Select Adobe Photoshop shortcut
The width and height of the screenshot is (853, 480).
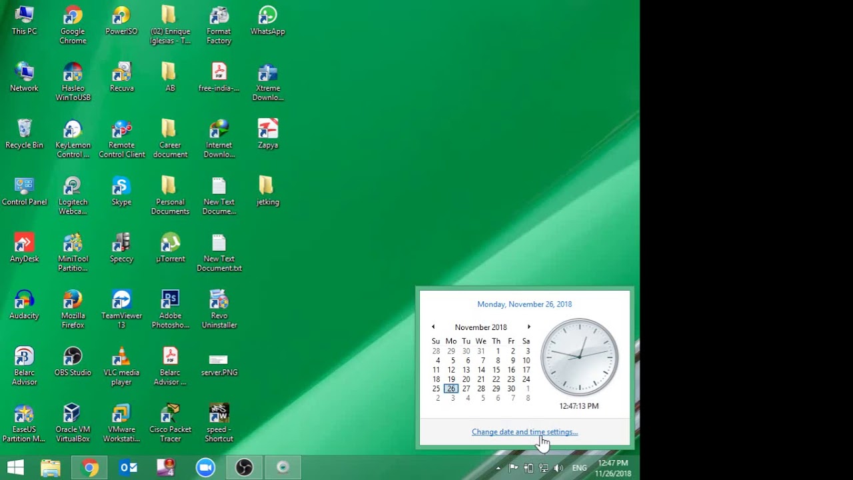point(170,309)
